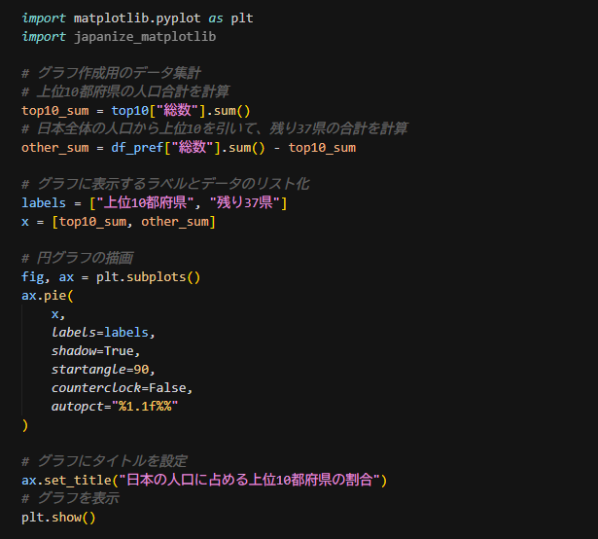Click the comment '# 円グラフの描画'
The height and width of the screenshot is (539, 598).
(x=78, y=258)
